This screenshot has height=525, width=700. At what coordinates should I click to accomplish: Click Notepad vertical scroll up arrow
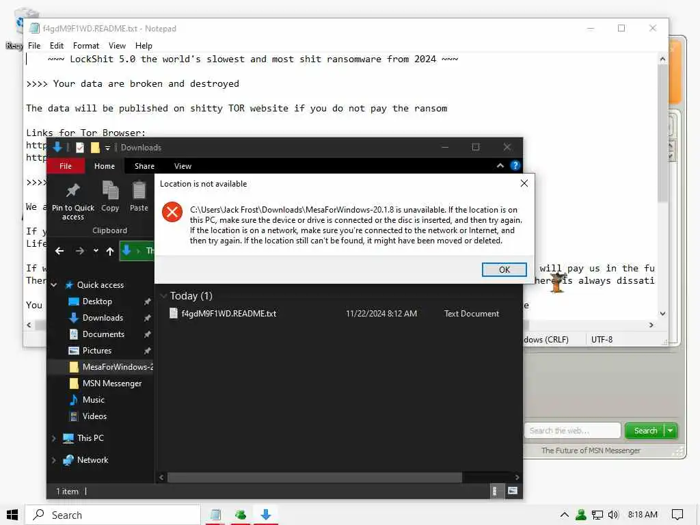[x=662, y=59]
